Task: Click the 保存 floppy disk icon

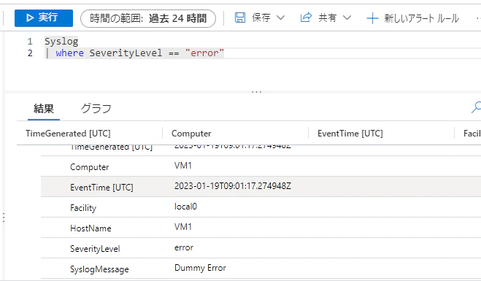Action: pyautogui.click(x=240, y=18)
